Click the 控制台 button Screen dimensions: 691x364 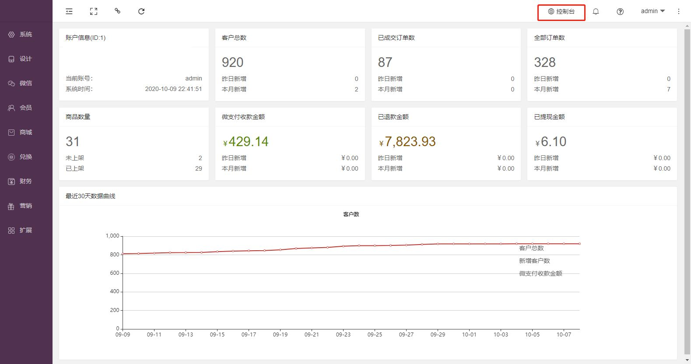[561, 11]
